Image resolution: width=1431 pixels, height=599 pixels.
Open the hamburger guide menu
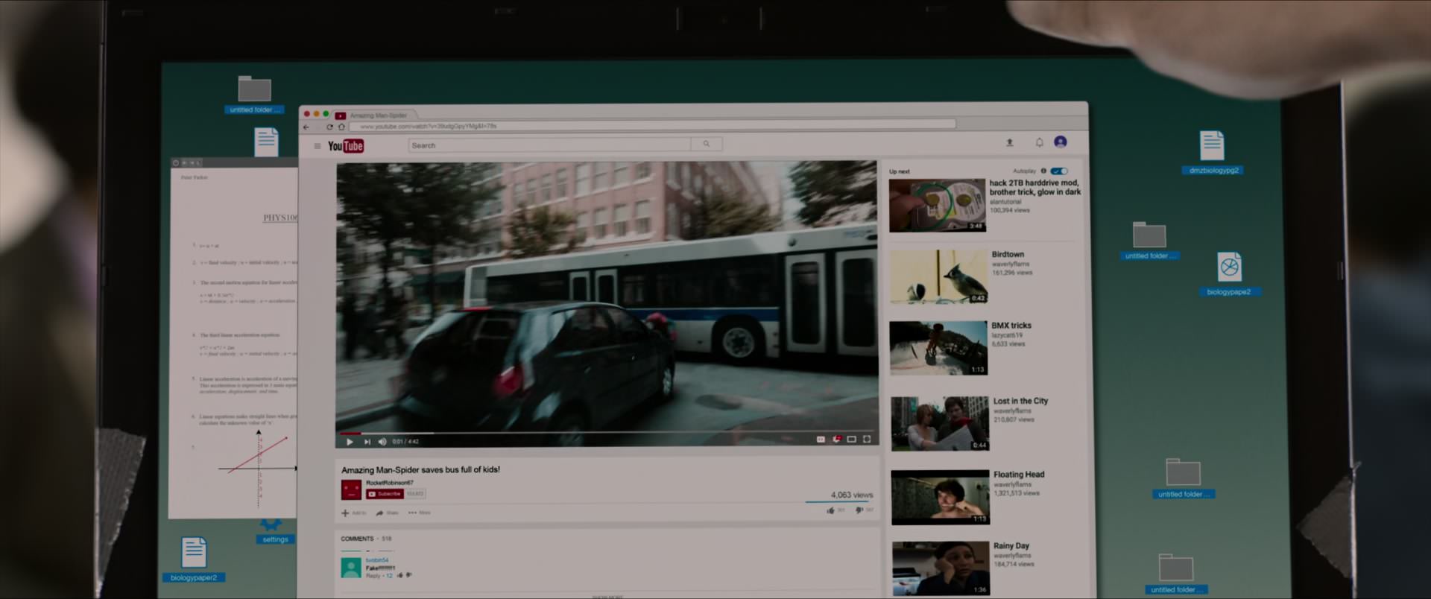coord(318,146)
